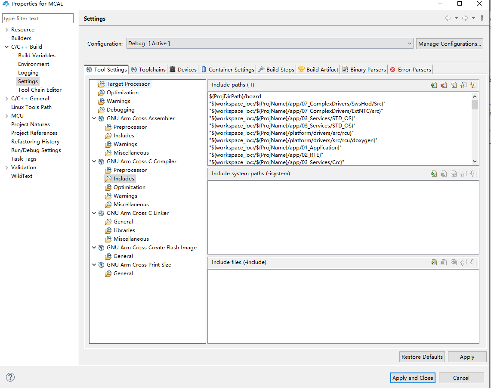
Task: Switch to the Build Artifact tab
Action: coord(318,70)
